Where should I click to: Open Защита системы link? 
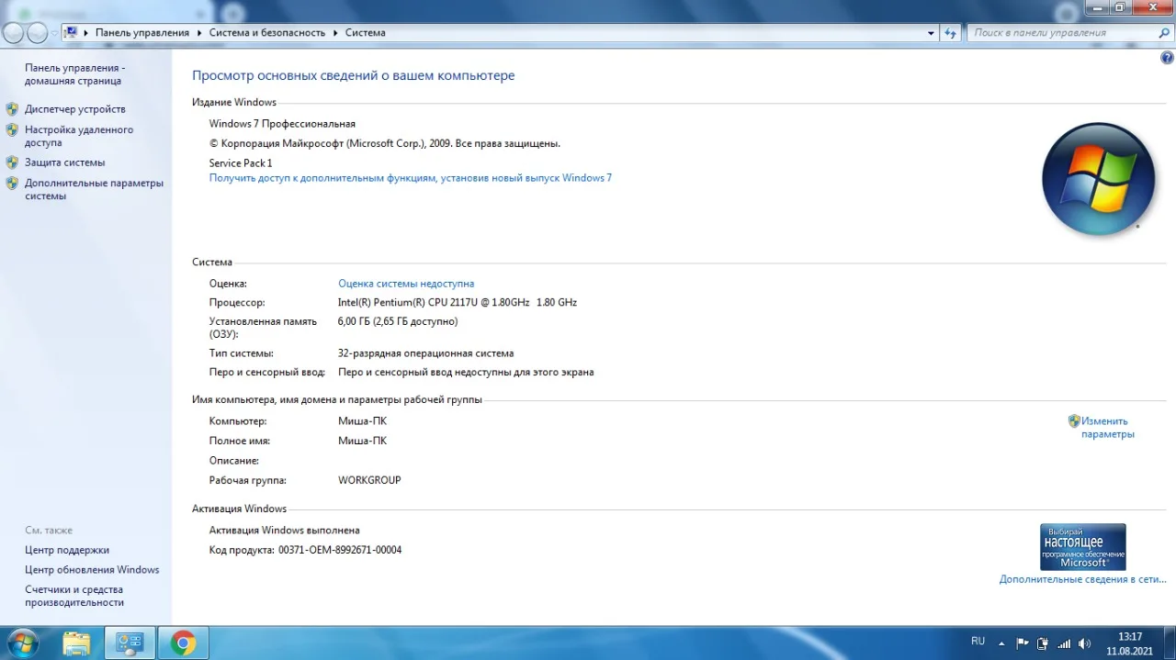pyautogui.click(x=65, y=162)
